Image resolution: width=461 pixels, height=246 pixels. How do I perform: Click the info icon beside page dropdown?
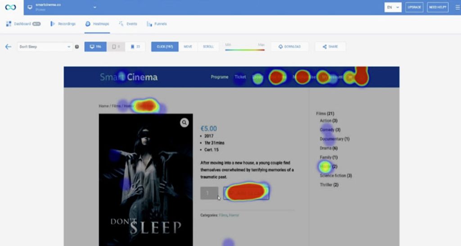point(77,46)
